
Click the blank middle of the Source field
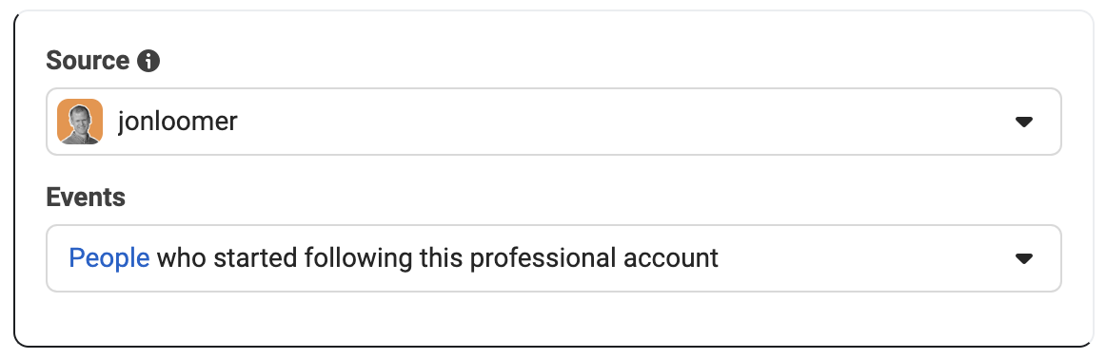621,122
